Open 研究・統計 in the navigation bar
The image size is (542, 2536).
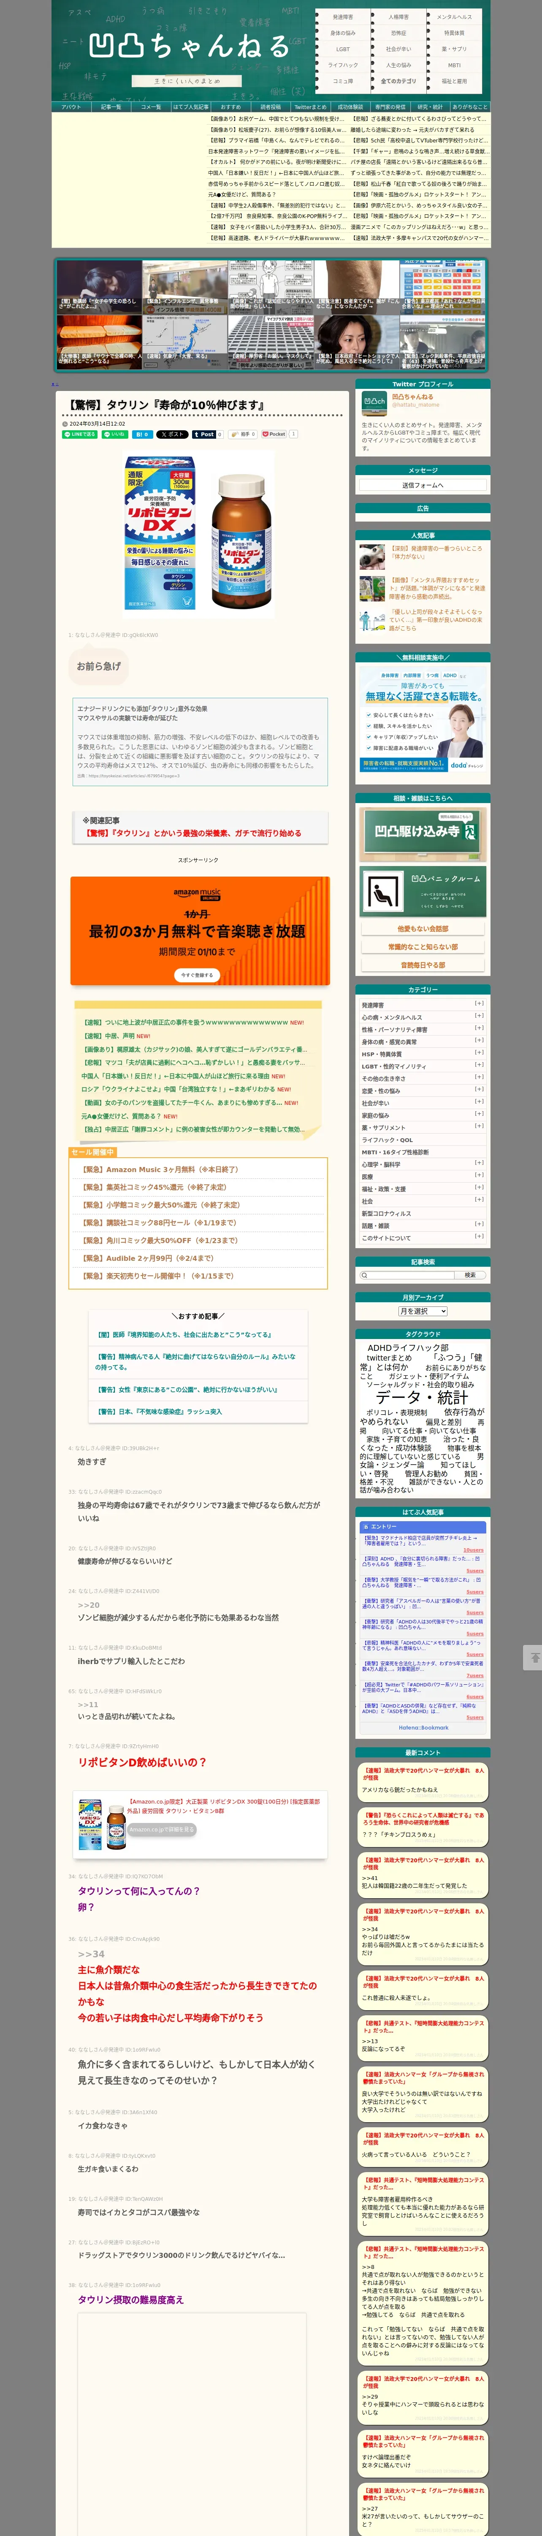coord(430,107)
